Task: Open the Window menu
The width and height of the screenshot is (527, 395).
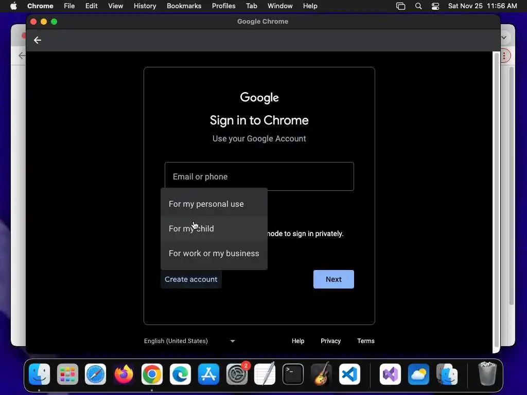Action: coord(280,6)
